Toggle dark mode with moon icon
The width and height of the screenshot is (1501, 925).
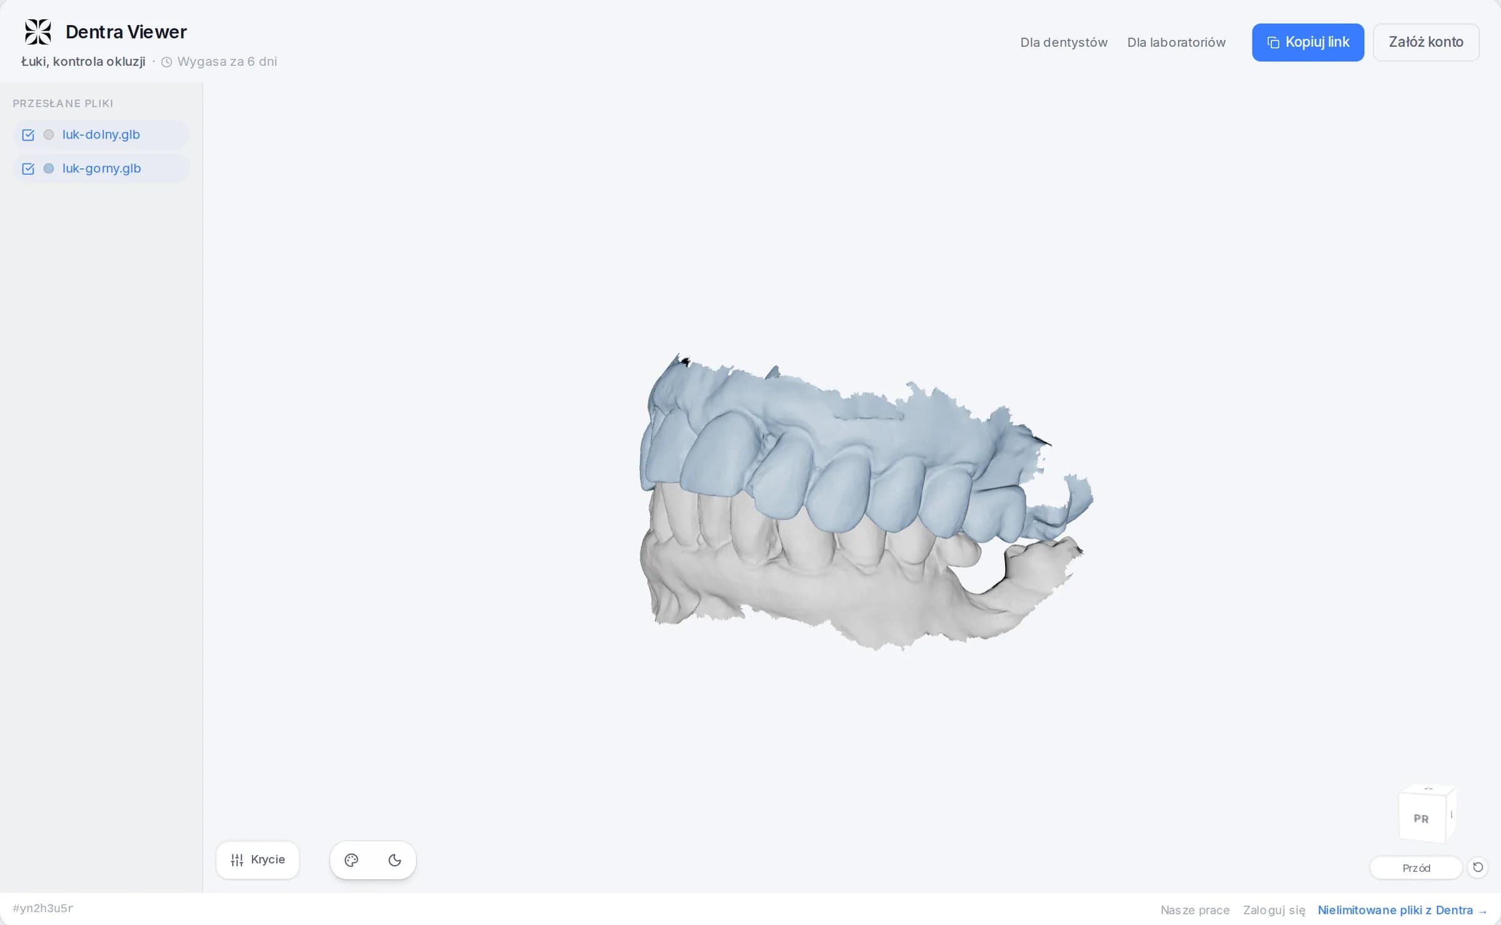pyautogui.click(x=395, y=860)
